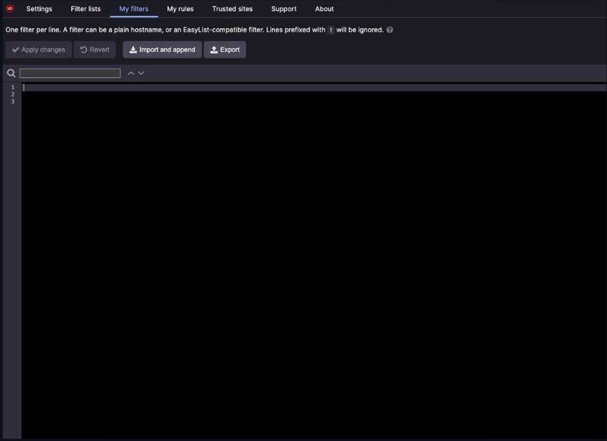The height and width of the screenshot is (441, 607).
Task: Go to the Support tab
Action: [x=283, y=8]
